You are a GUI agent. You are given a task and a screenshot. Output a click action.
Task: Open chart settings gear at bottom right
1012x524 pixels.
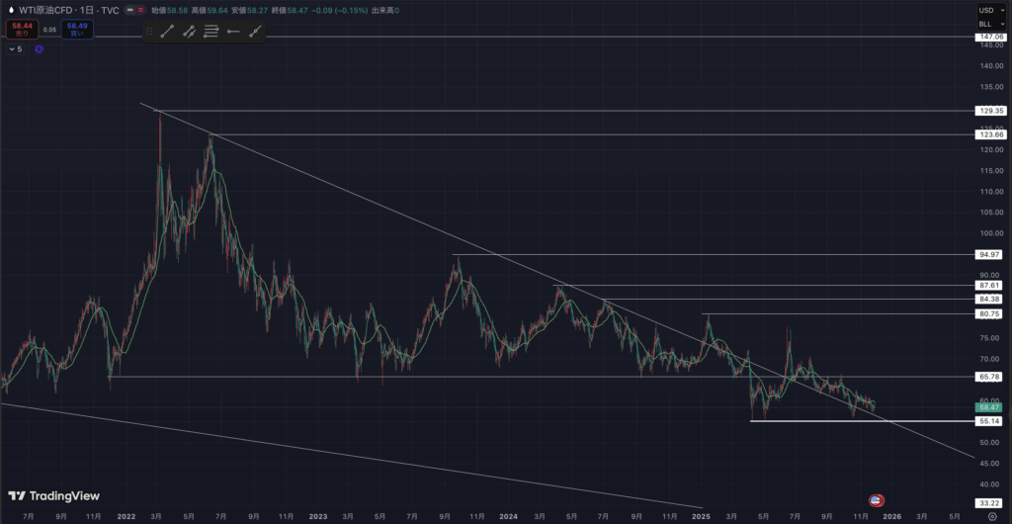point(991,516)
